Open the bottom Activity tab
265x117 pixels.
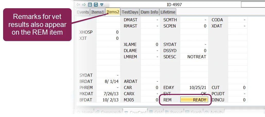pyautogui.click(x=214, y=112)
